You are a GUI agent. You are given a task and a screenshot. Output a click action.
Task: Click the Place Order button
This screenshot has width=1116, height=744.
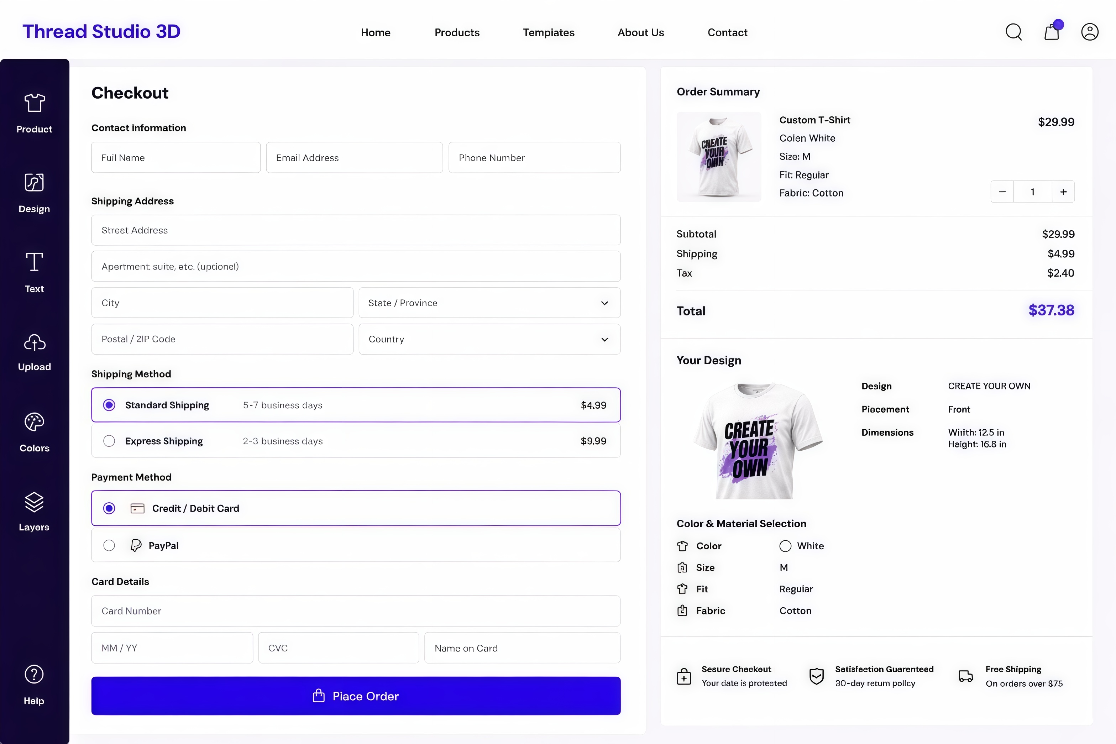(x=356, y=696)
